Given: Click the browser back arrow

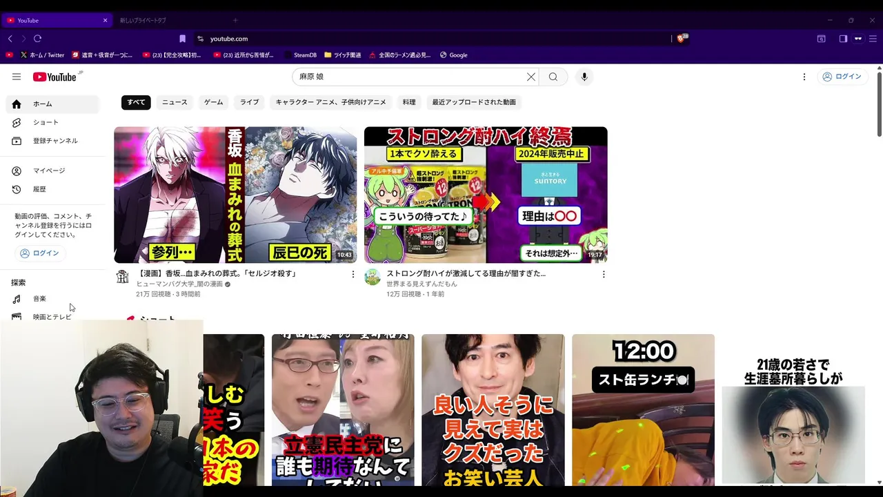Looking at the screenshot, I should click(10, 39).
